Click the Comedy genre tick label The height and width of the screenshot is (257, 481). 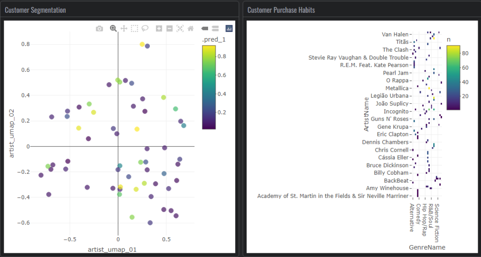coord(418,215)
